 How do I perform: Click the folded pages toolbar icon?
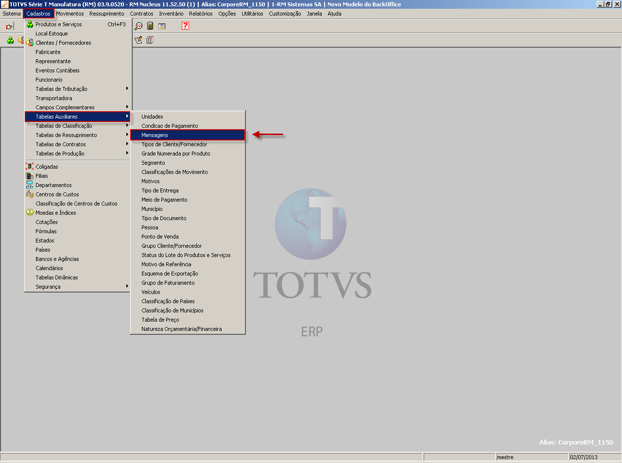150,40
